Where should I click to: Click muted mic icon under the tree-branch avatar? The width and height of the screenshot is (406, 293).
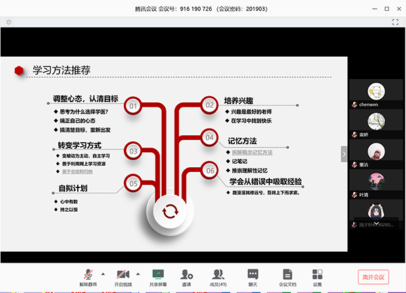(x=355, y=135)
